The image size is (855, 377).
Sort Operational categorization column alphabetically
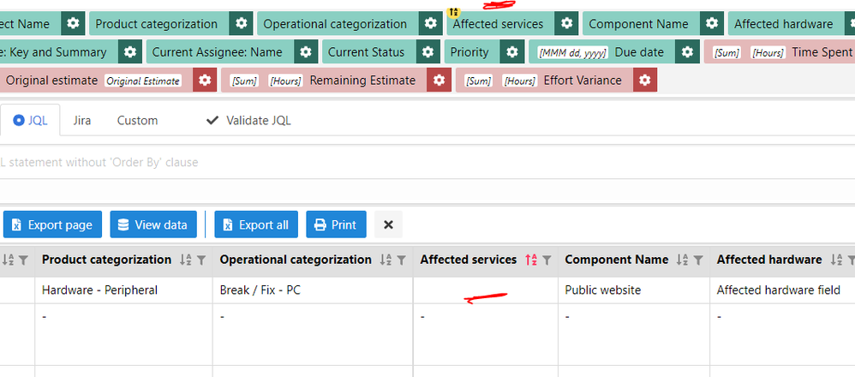pyautogui.click(x=386, y=260)
